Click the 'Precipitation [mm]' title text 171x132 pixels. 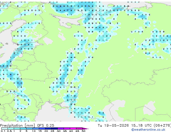pyautogui.click(x=18, y=126)
